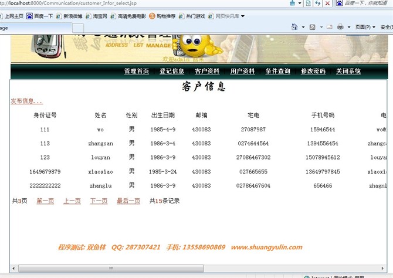This screenshot has height=278, width=393.
Task: Click the www.shuangyulin.com footer text
Action: (x=267, y=247)
